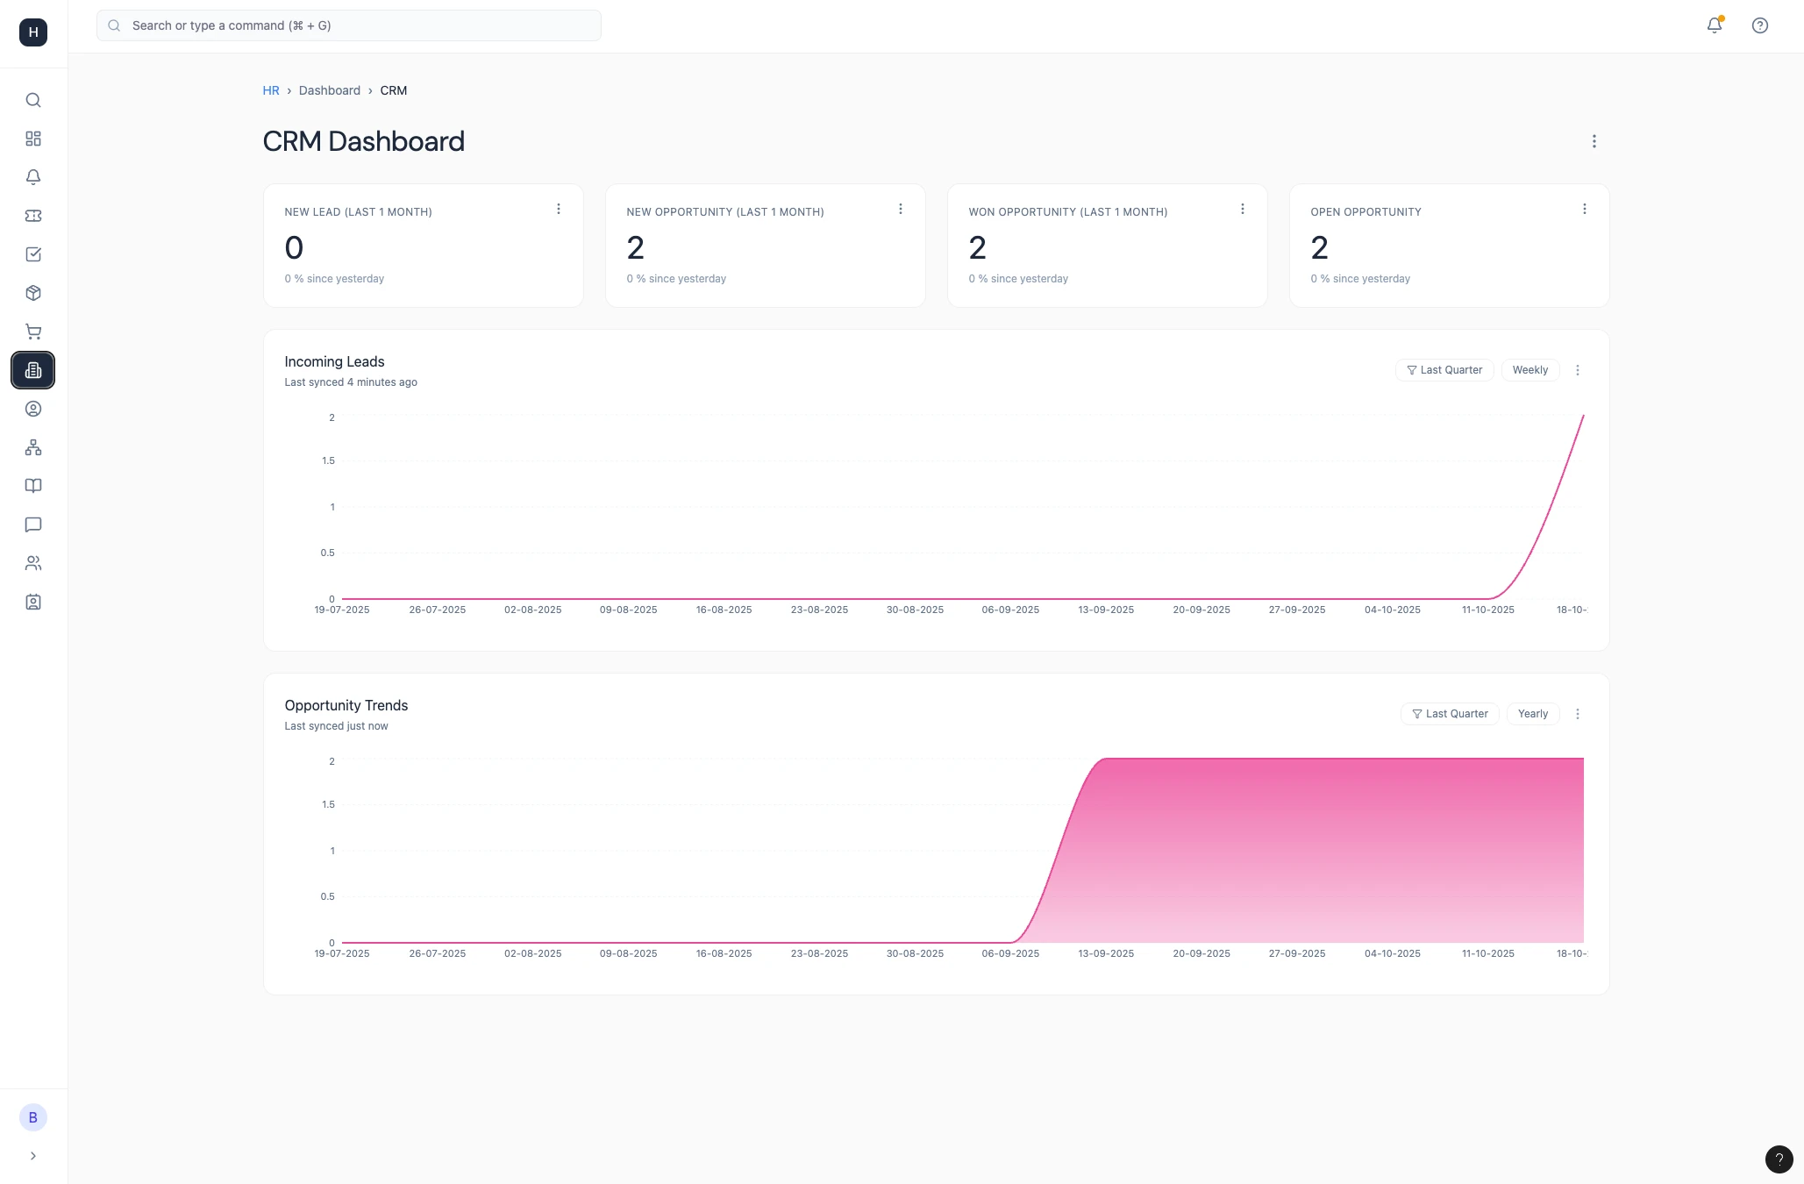Viewport: 1804px width, 1184px height.
Task: Open the user circle icon in sidebar
Action: coord(33,409)
